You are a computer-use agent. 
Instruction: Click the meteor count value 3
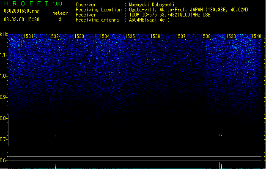pos(60,19)
